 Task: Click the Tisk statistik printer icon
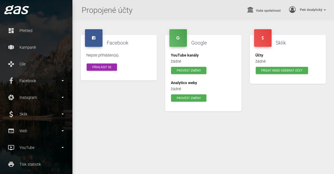click(11, 164)
